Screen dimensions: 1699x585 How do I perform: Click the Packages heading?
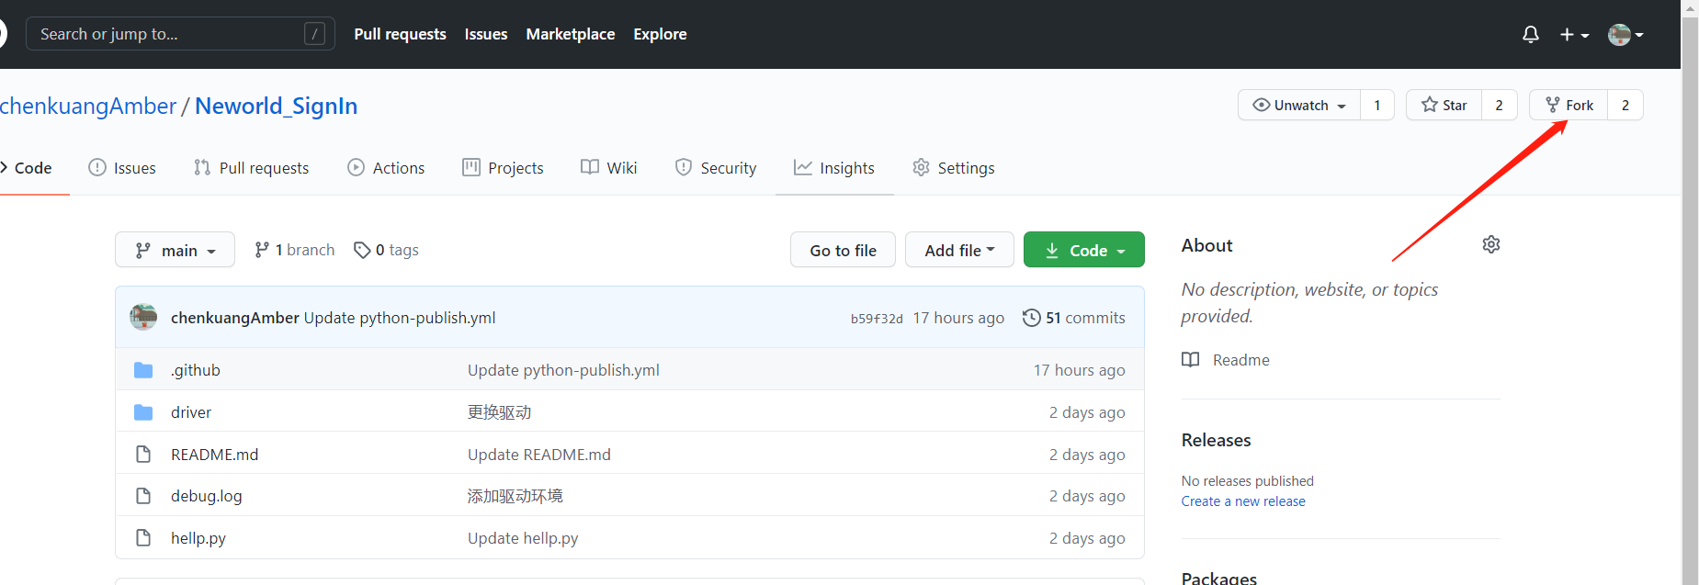(x=1218, y=578)
